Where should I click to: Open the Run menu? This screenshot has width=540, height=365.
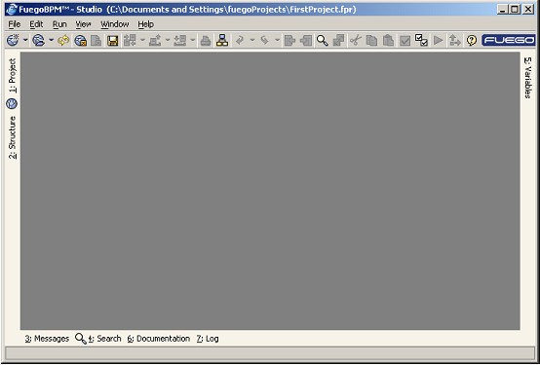click(59, 24)
